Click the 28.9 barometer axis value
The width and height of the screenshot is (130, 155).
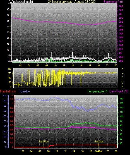coord(121,57)
